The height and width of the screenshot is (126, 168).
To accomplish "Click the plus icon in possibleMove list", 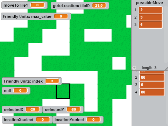I will coord(134,68).
